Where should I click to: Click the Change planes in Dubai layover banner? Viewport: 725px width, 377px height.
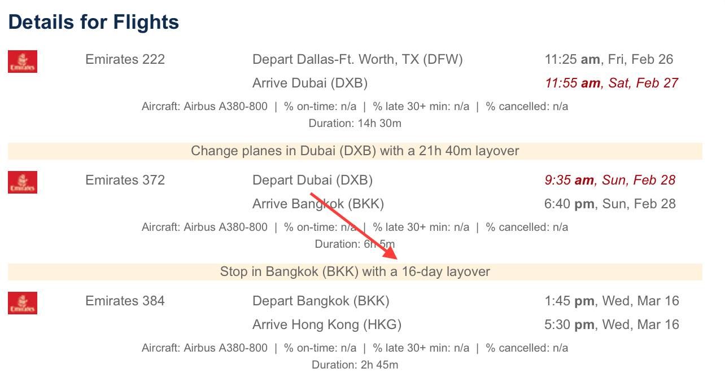[355, 151]
